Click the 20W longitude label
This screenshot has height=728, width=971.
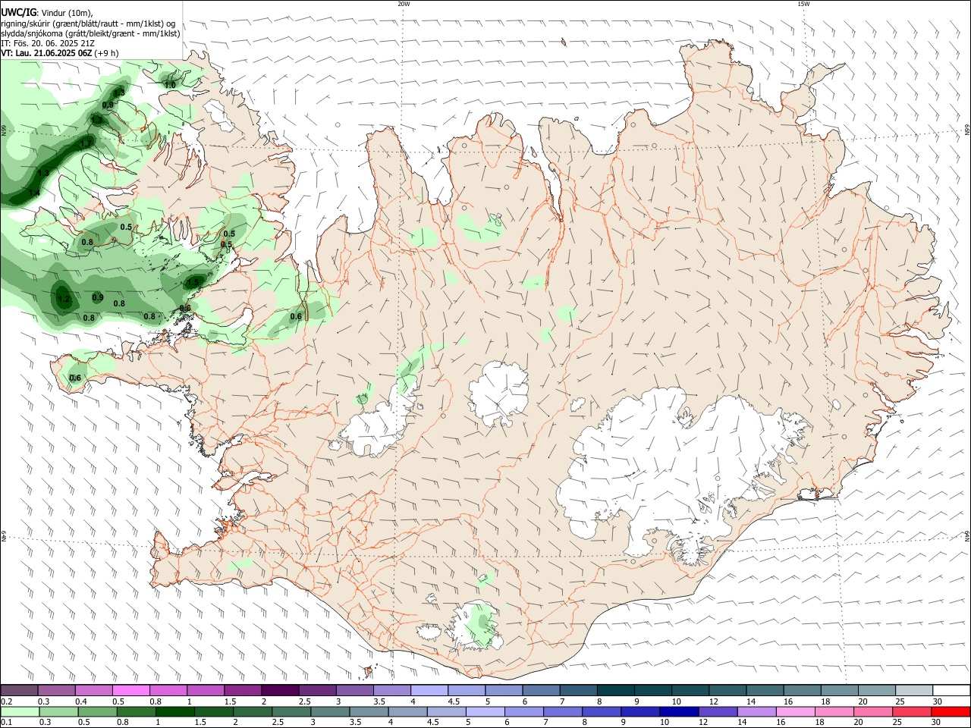(x=404, y=4)
